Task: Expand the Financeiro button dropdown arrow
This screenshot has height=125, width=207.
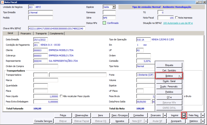Action: coord(165,115)
